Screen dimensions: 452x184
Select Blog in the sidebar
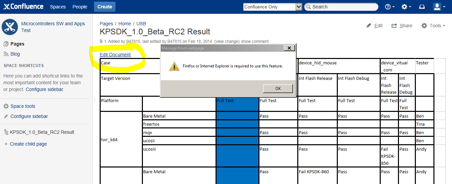coord(15,54)
